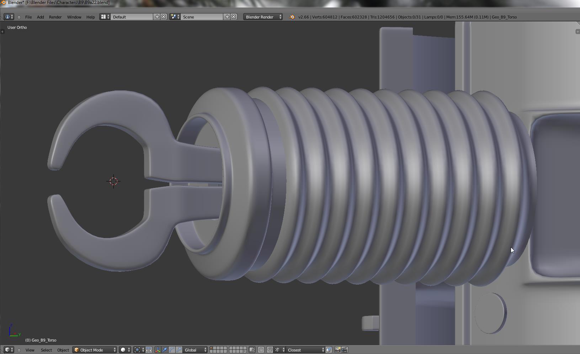
Task: Click the Blender logo in the info header
Action: click(292, 17)
